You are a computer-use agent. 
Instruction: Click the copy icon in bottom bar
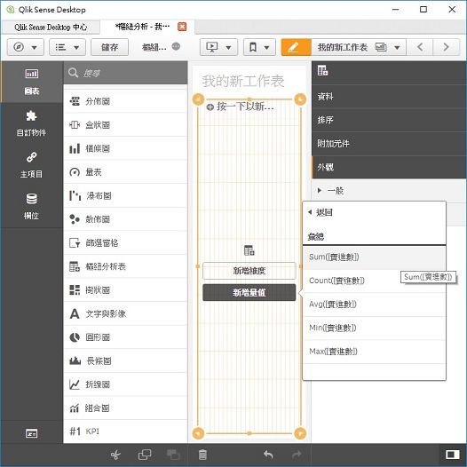145,455
